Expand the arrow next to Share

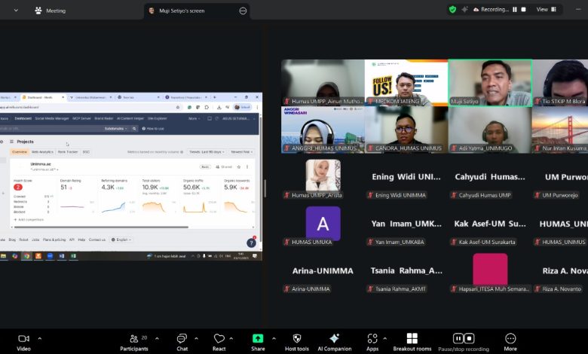274,338
